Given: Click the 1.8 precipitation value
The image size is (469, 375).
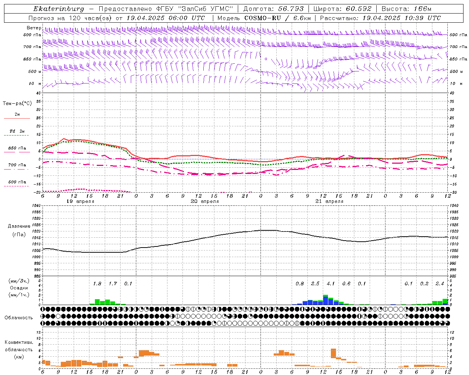Looking at the screenshot, I should (x=97, y=283).
